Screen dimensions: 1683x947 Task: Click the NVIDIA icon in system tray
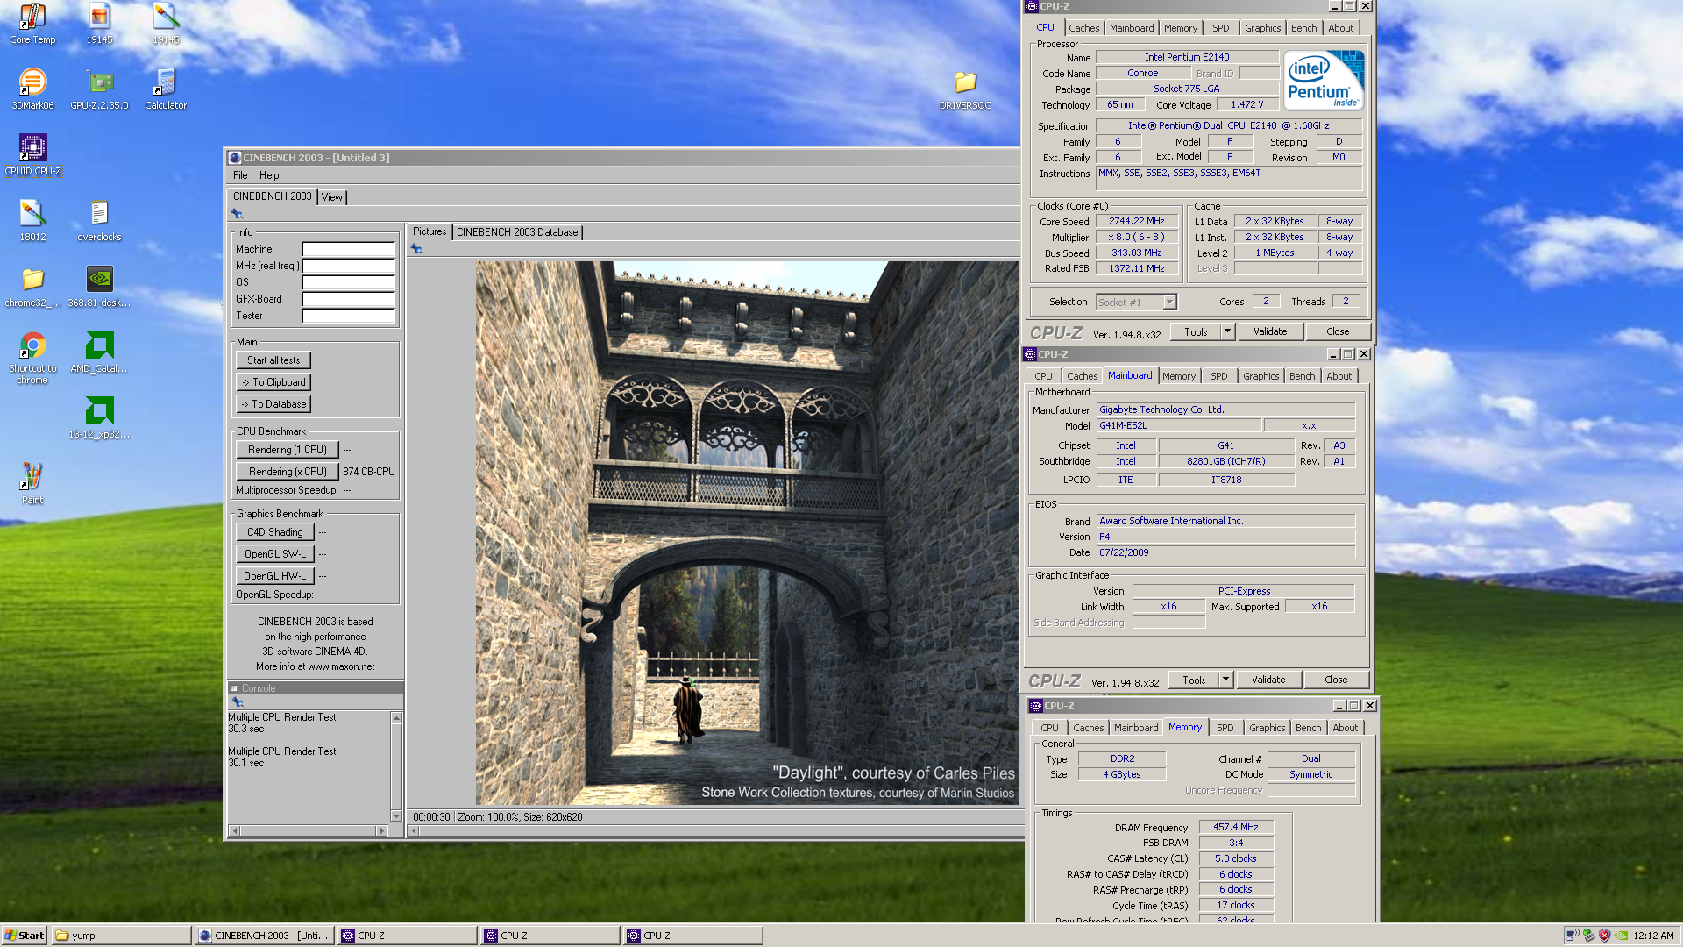click(1622, 936)
